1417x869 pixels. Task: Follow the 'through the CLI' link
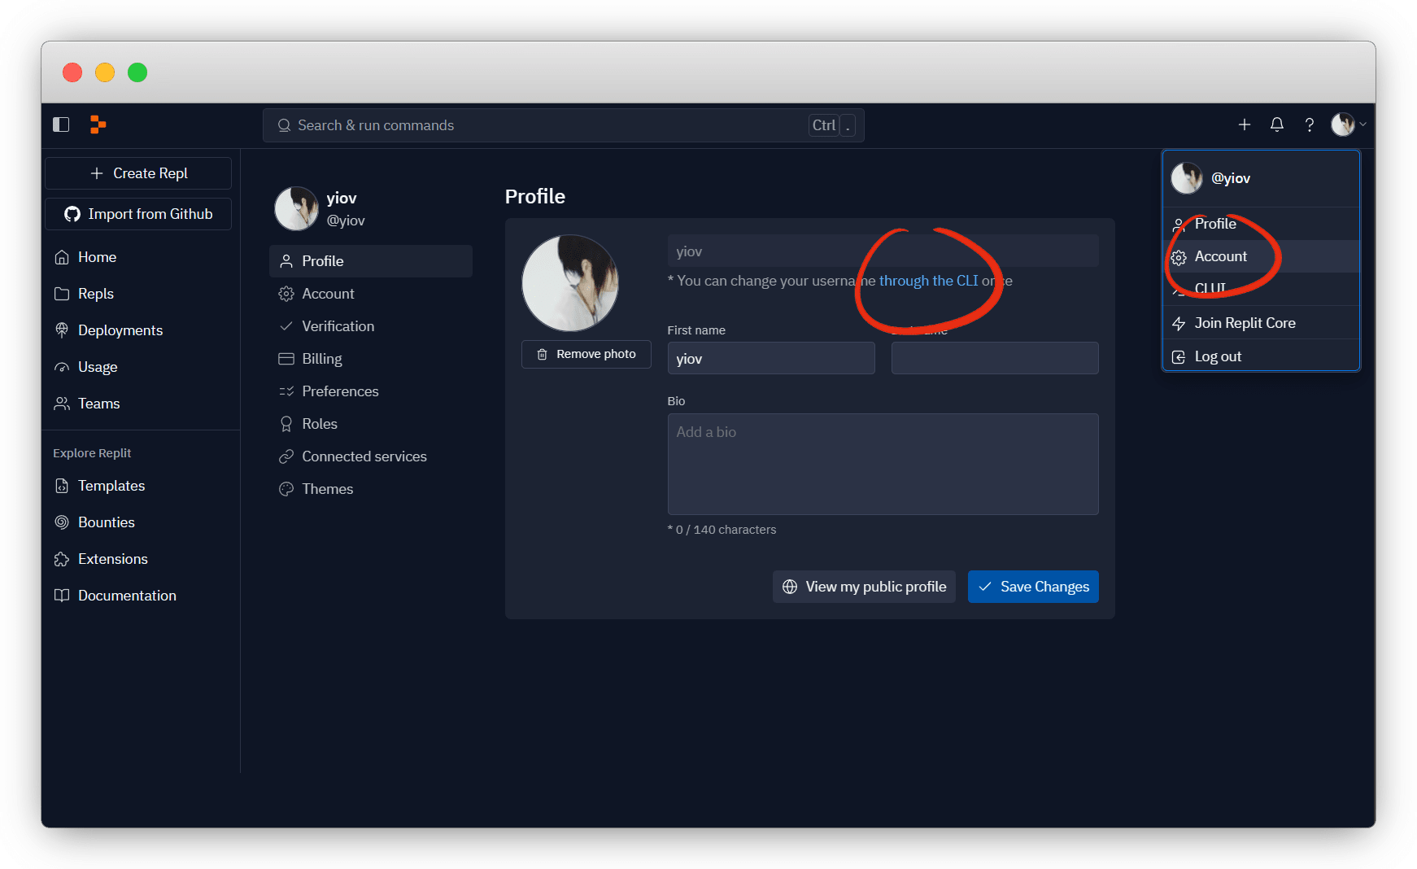[x=928, y=281]
